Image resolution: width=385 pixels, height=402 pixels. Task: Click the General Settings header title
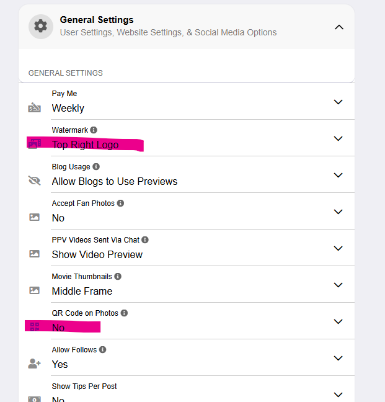[97, 20]
